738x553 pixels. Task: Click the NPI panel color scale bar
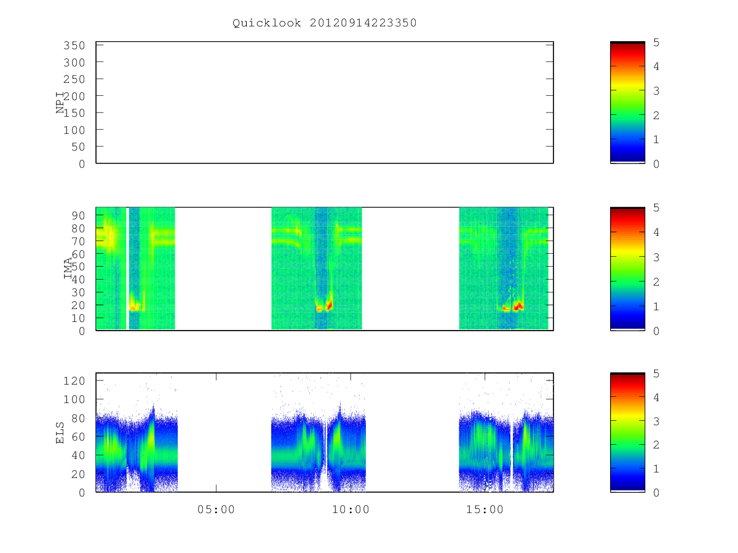(x=627, y=103)
